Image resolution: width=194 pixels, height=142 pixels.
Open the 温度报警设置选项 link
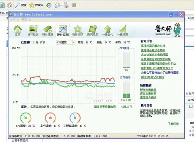[105, 107]
